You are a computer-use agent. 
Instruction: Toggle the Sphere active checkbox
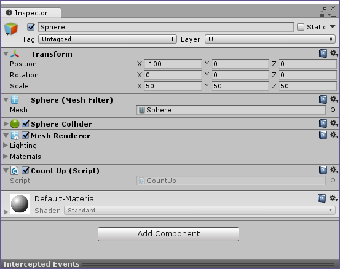(x=31, y=27)
